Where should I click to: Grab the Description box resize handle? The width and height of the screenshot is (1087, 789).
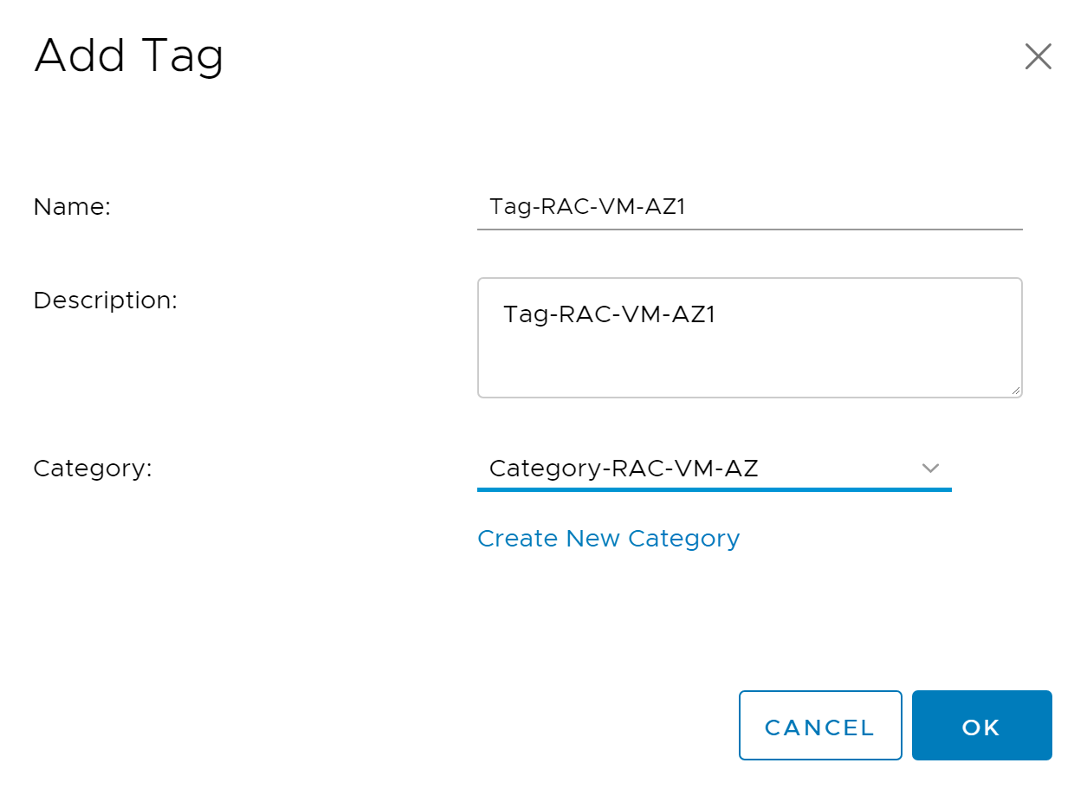pos(1015,391)
